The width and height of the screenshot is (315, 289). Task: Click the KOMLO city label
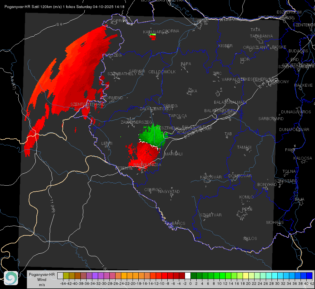(246, 197)
